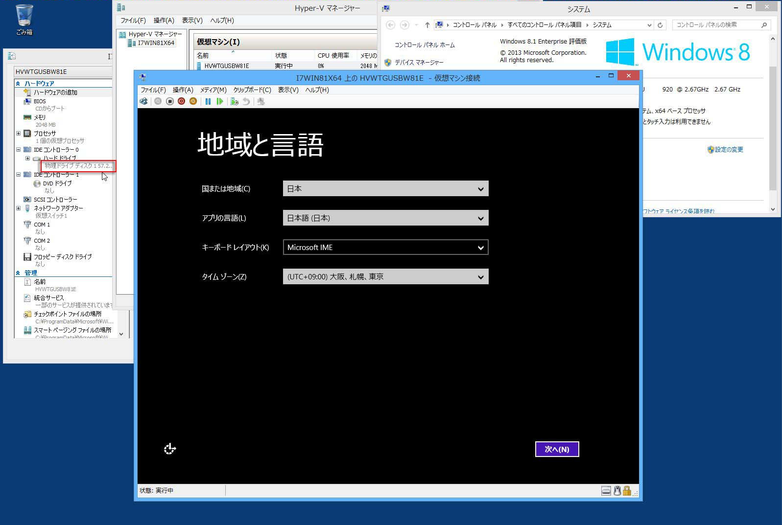Select フロッピー ディスク ドライブ in settings tree
Viewport: 782px width, 525px height.
pyautogui.click(x=63, y=256)
